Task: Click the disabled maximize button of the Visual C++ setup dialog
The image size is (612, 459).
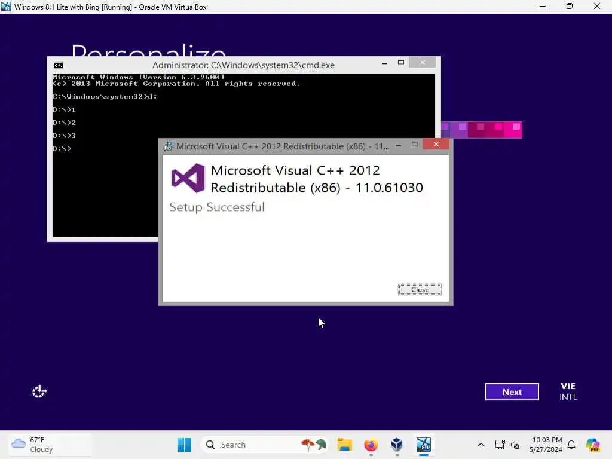Action: [x=415, y=145]
